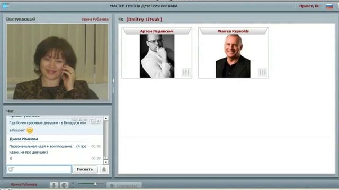Click the chat vertical scrollbar track
This screenshot has height=190, width=339.
pos(106,140)
